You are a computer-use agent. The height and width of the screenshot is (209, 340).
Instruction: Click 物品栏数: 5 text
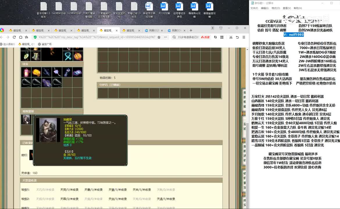click(108, 78)
